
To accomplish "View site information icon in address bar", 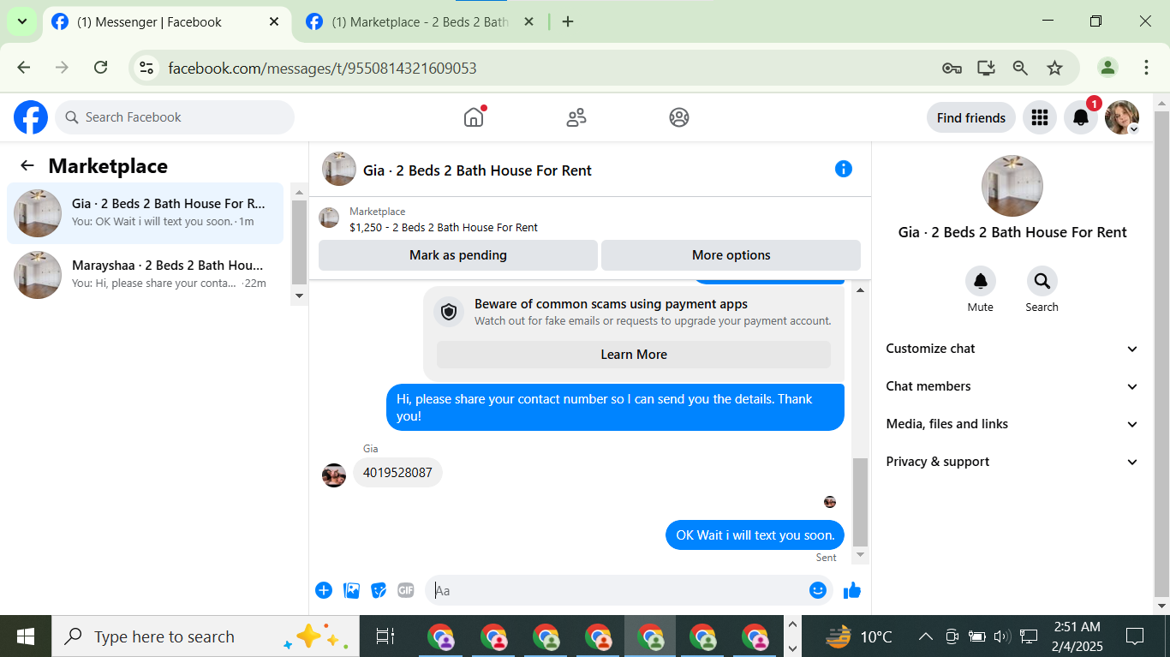I will (146, 68).
